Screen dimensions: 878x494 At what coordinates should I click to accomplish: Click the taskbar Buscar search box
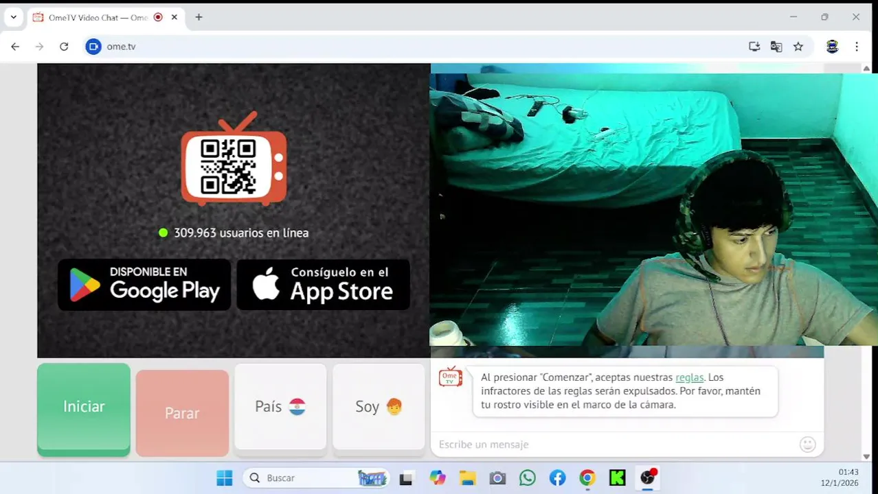316,478
